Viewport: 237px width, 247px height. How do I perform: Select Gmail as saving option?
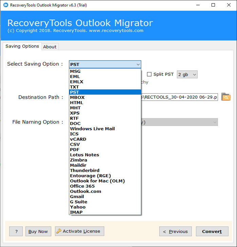click(105, 197)
